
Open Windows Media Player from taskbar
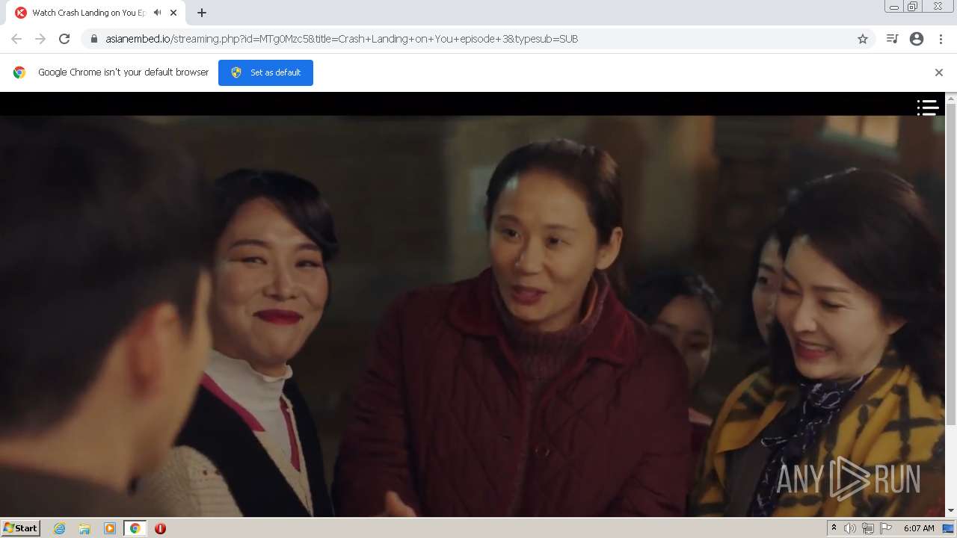point(110,528)
